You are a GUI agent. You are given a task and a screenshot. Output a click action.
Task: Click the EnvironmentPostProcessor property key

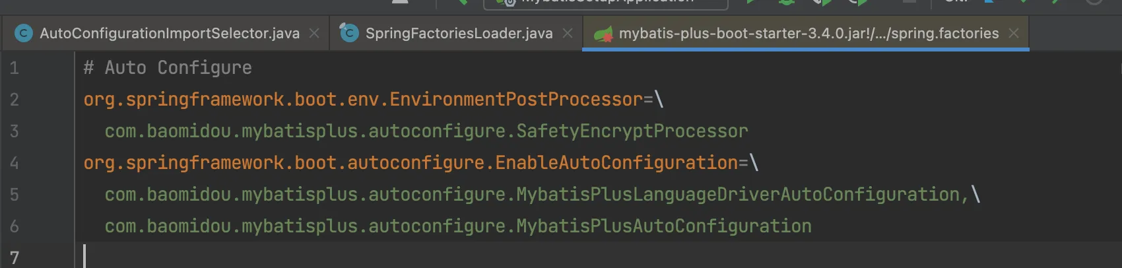[363, 100]
